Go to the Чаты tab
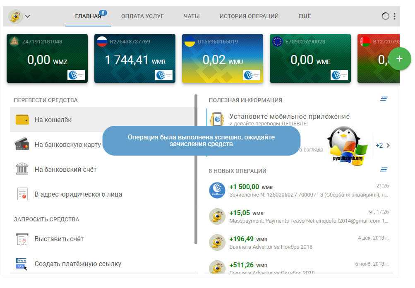 pyautogui.click(x=192, y=17)
